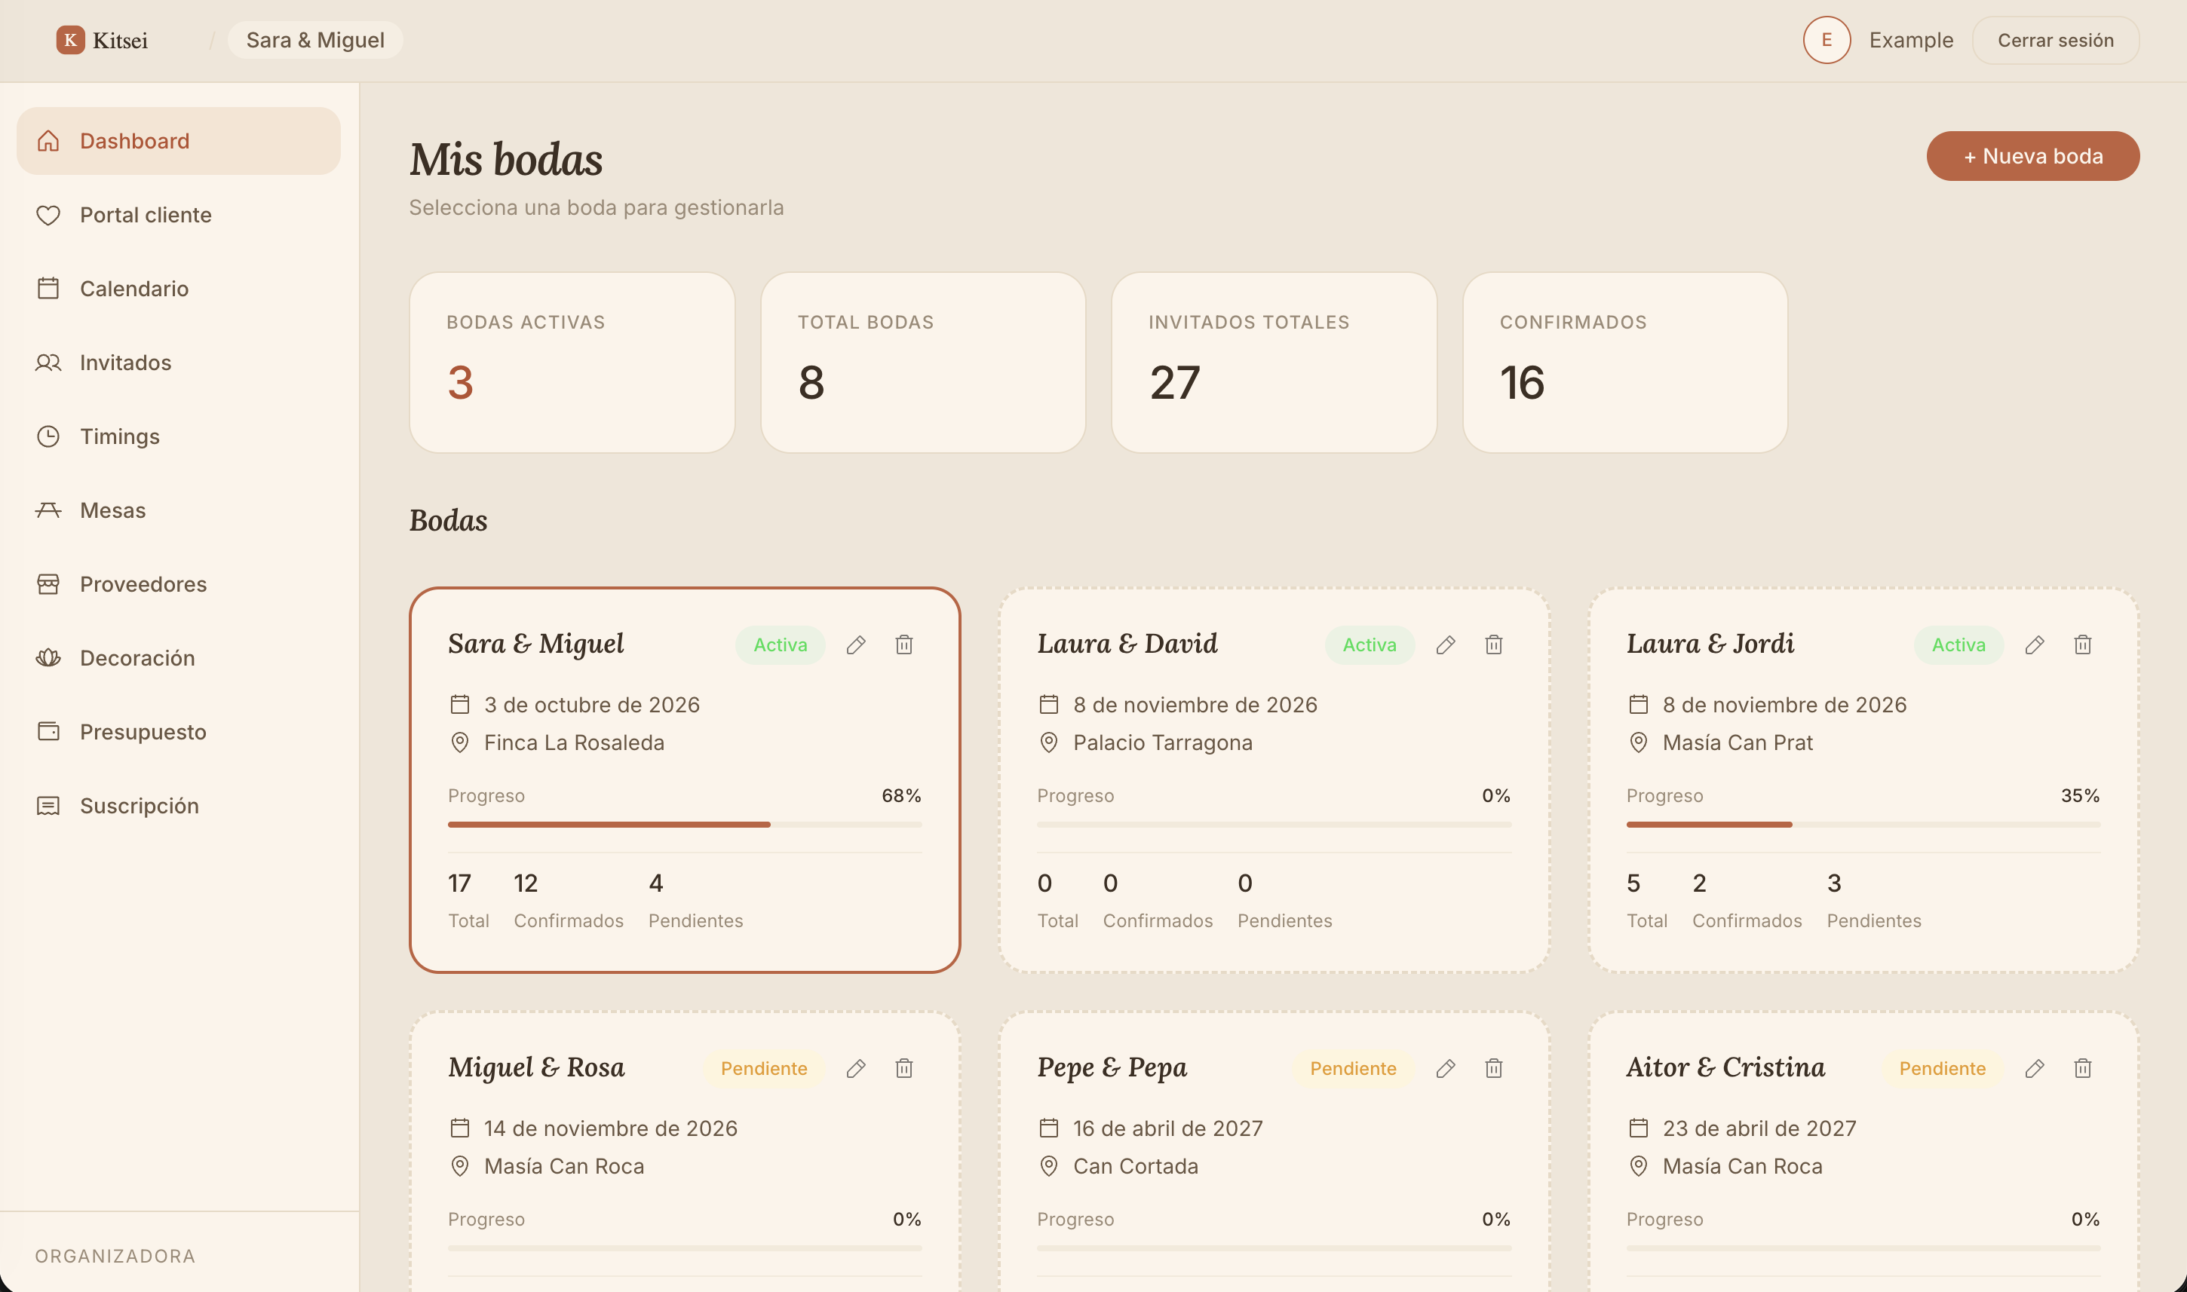2187x1292 pixels.
Task: Delete the Laura & Jordi wedding
Action: tap(2082, 645)
